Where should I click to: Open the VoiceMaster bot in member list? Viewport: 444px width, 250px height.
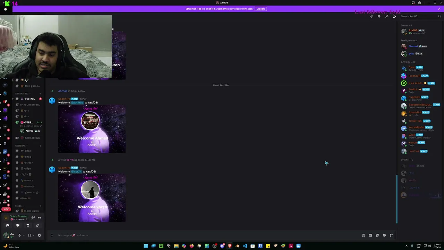tap(420, 128)
